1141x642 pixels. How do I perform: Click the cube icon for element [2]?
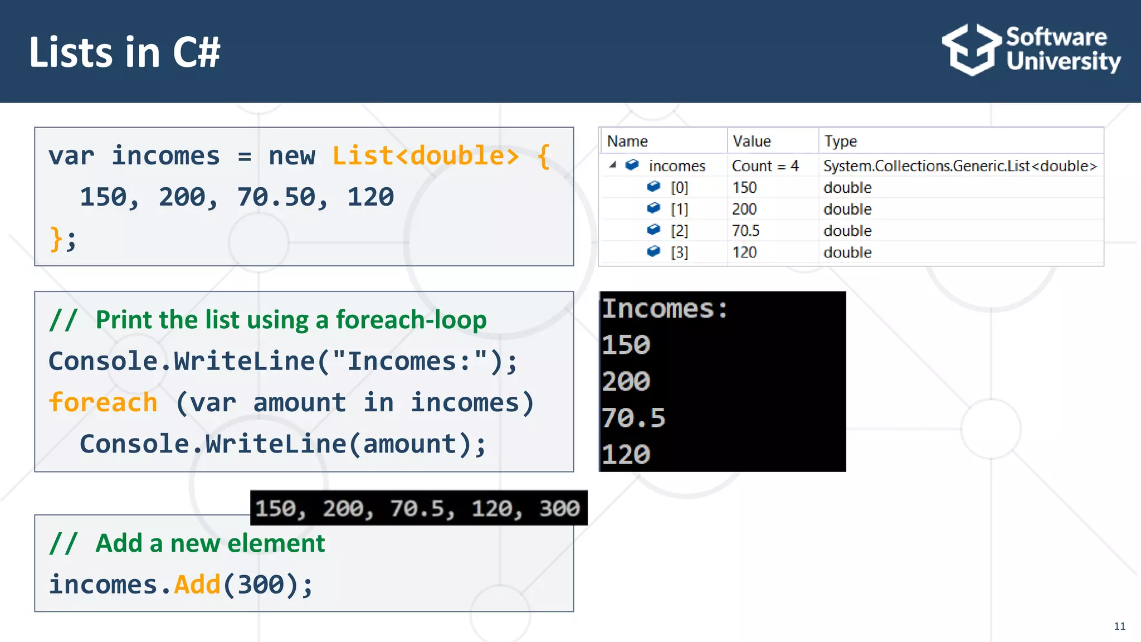tap(654, 230)
